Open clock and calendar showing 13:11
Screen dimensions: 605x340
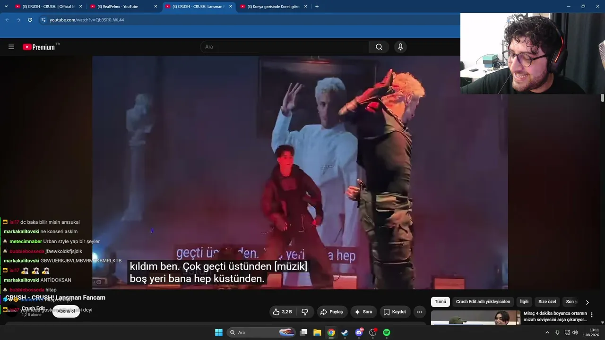(x=592, y=332)
